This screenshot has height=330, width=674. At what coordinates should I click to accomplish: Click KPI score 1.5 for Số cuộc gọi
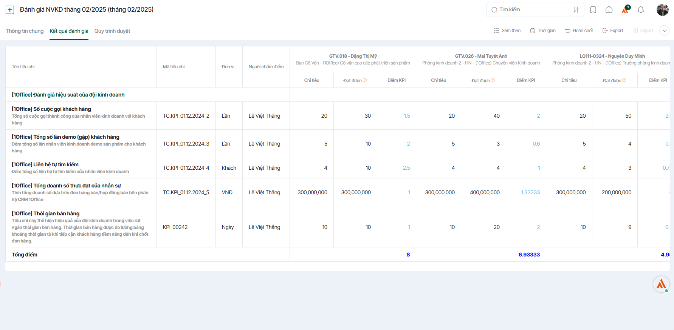click(407, 116)
